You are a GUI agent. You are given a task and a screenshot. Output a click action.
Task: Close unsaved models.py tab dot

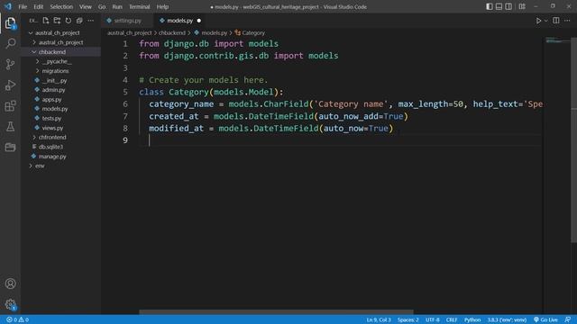point(199,21)
